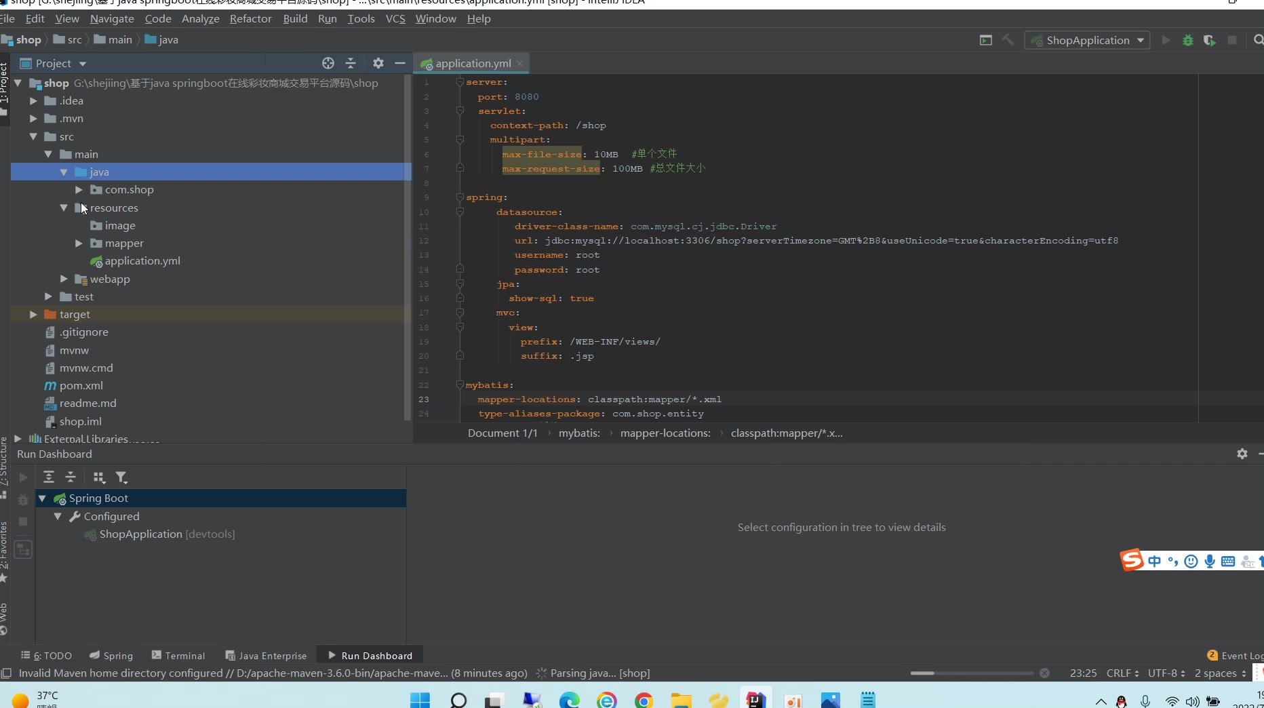Hide the Project tool window
1264x708 pixels.
pyautogui.click(x=400, y=63)
